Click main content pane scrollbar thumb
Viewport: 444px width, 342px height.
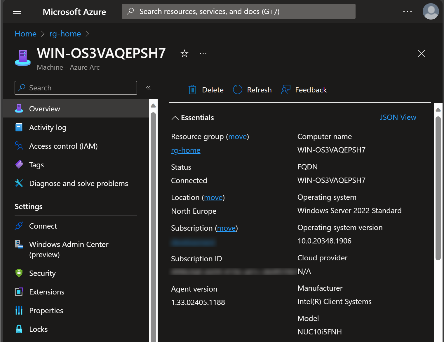438,188
